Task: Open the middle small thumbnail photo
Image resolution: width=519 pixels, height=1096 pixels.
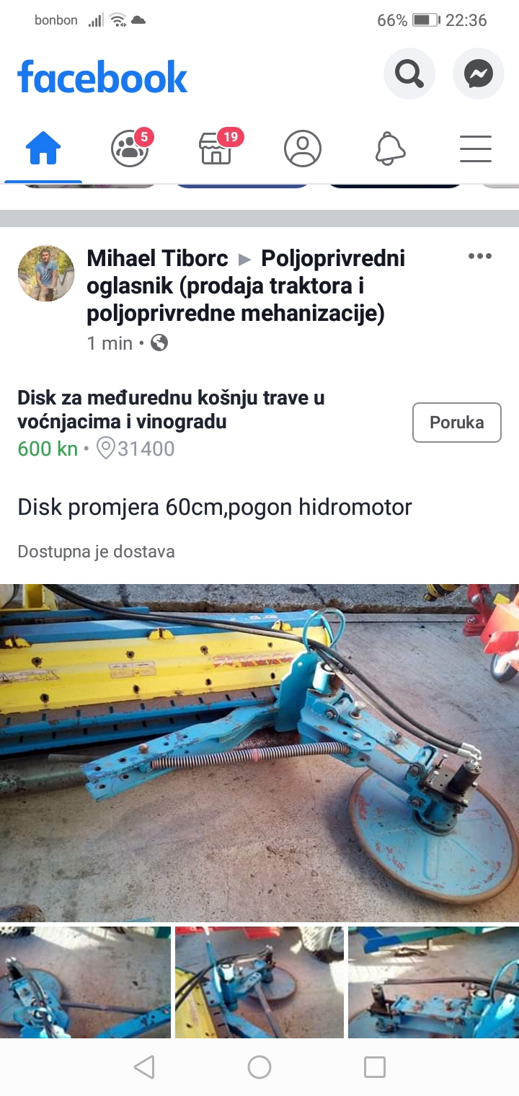Action: tap(259, 982)
